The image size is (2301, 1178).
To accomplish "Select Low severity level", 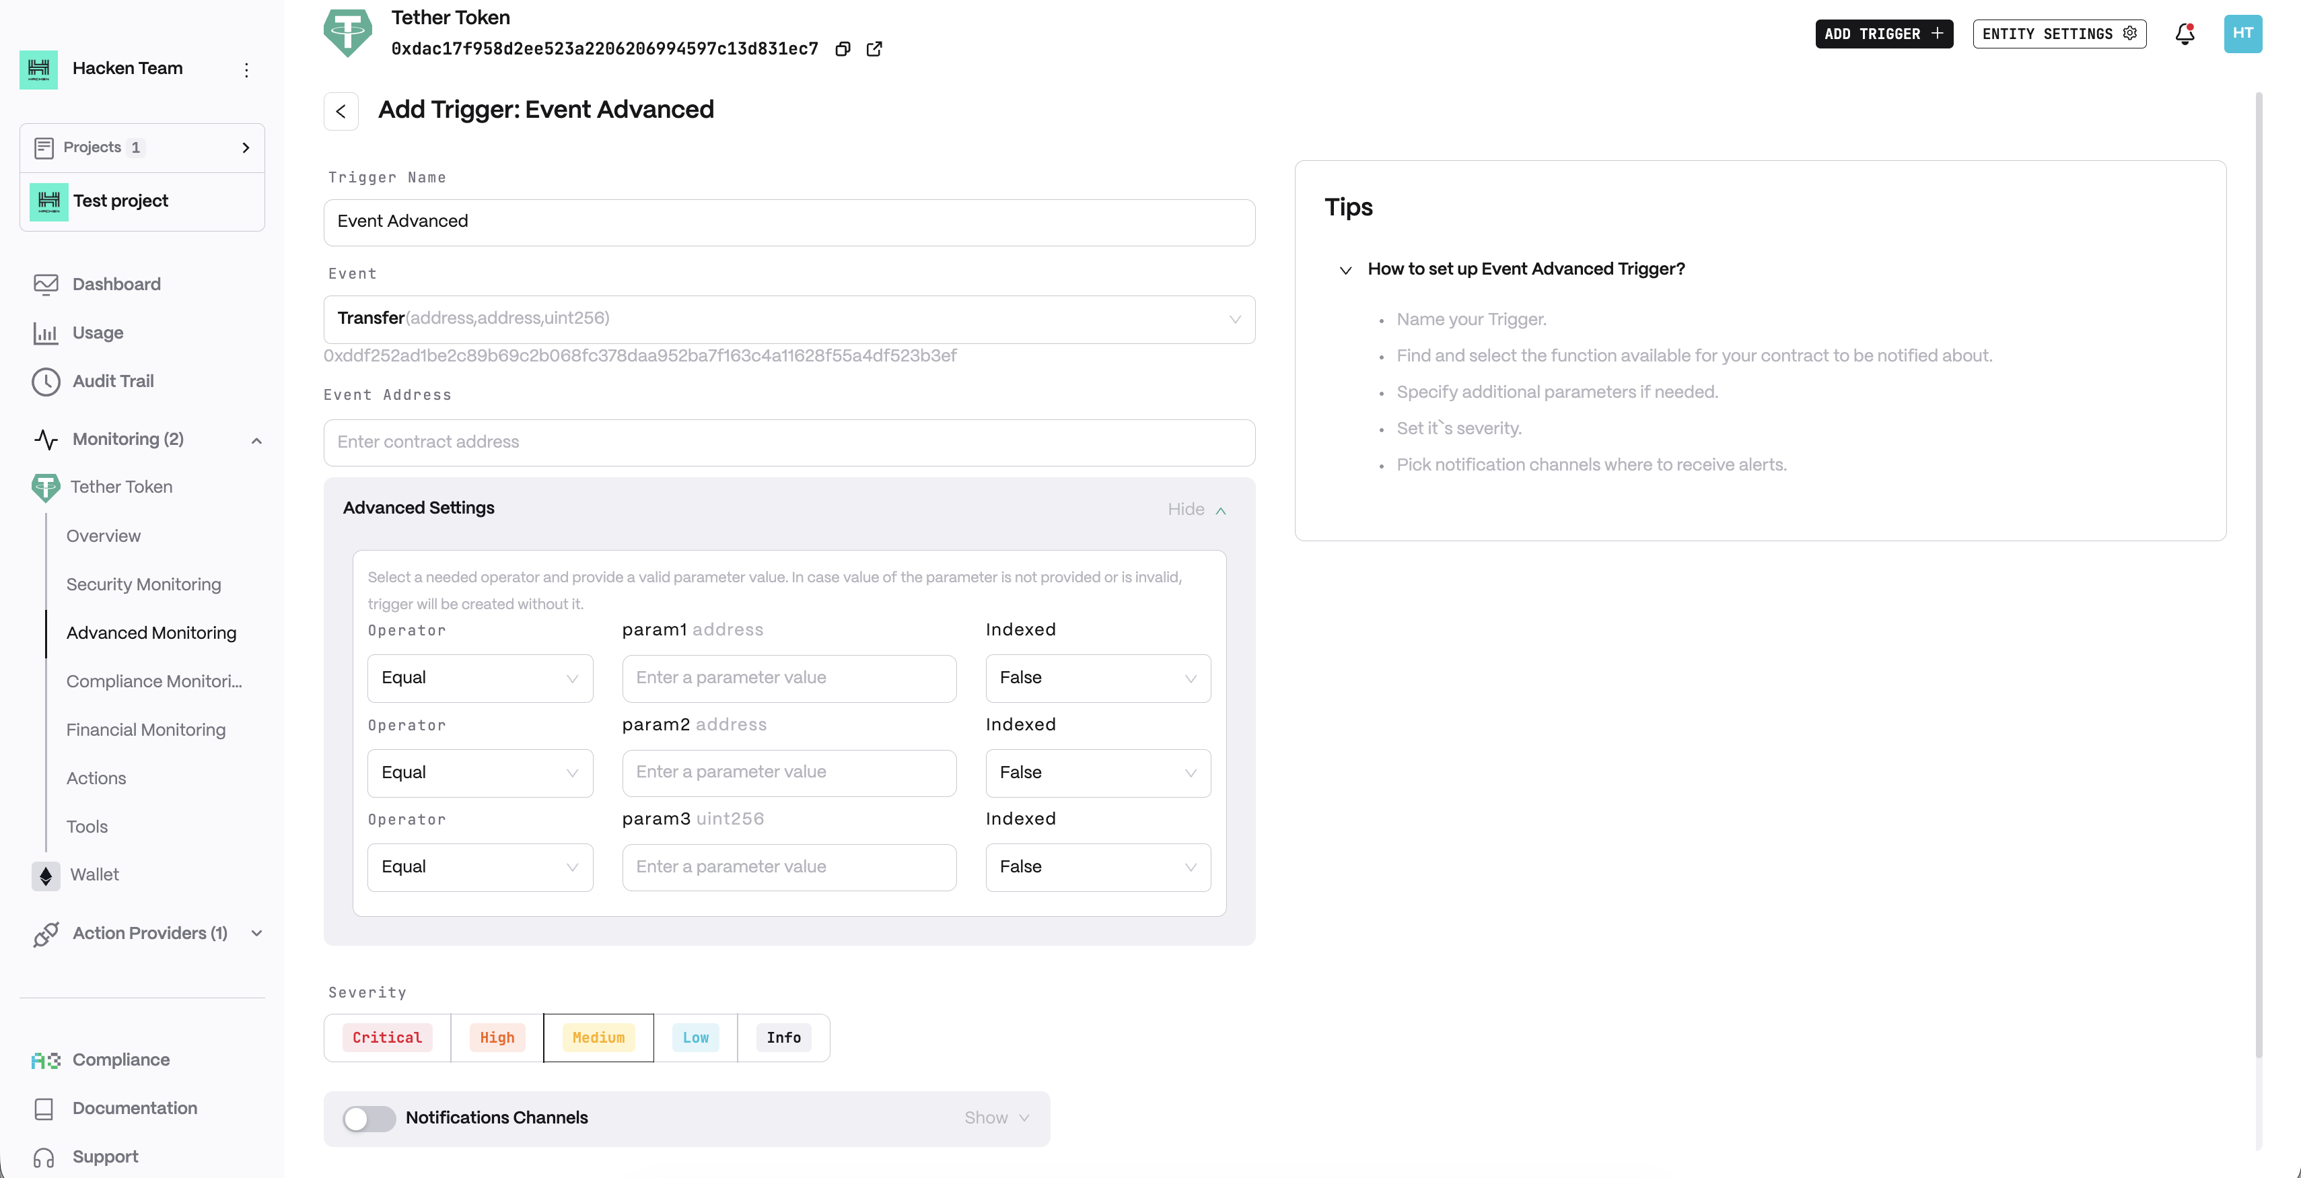I will pyautogui.click(x=695, y=1038).
